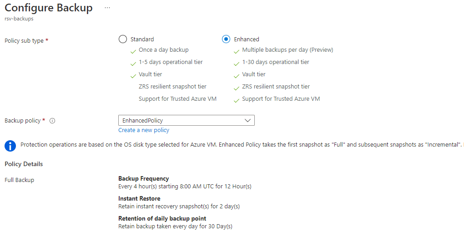Image resolution: width=464 pixels, height=236 pixels.
Task: Click checkmark next to 1-30 days operational tier
Action: 237,63
